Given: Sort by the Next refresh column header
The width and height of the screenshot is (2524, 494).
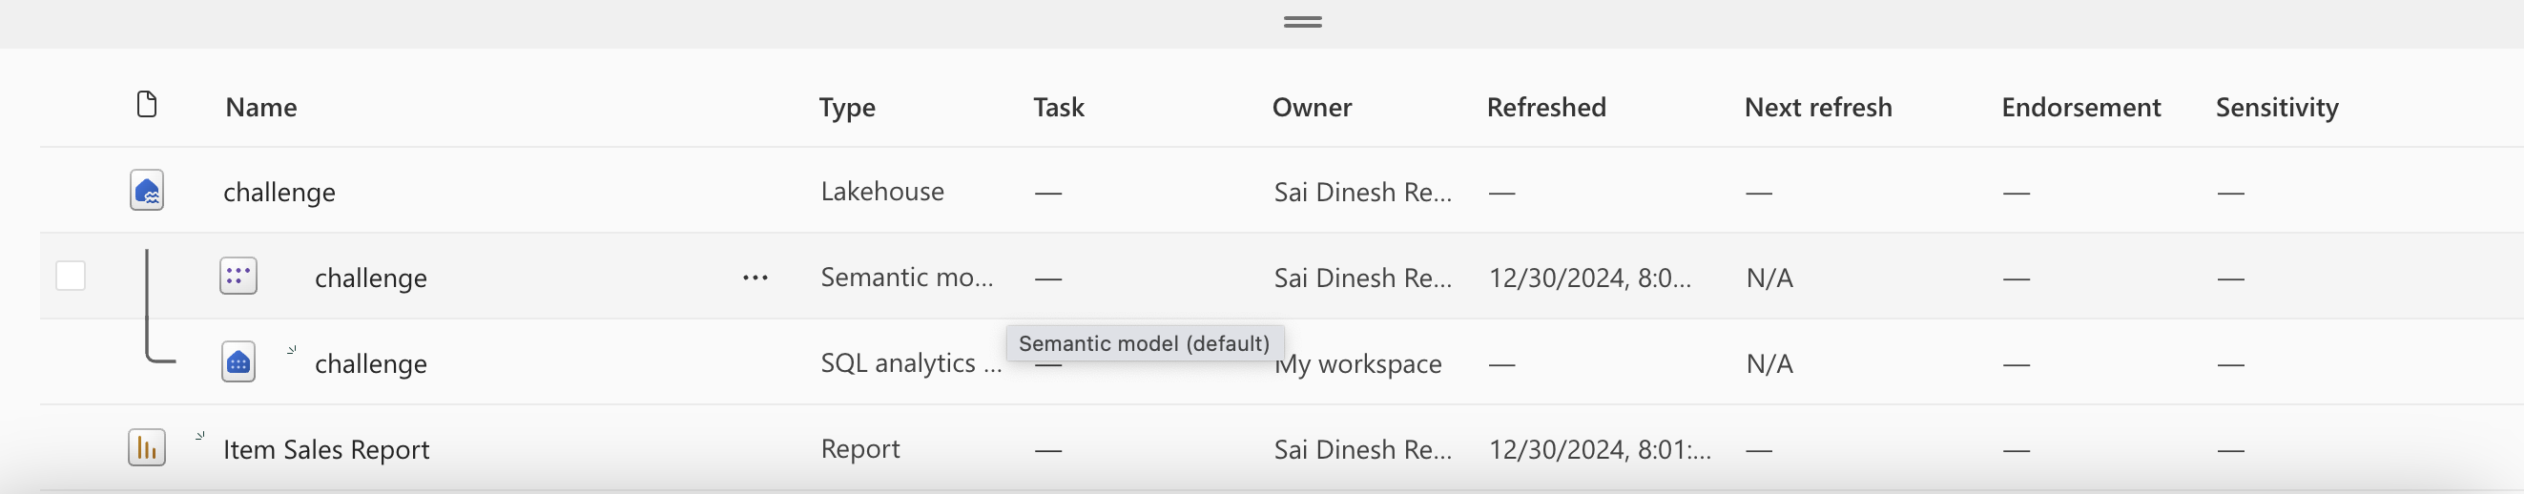Looking at the screenshot, I should pos(1818,107).
